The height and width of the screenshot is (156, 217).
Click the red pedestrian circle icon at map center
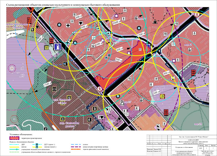[x=100, y=89]
